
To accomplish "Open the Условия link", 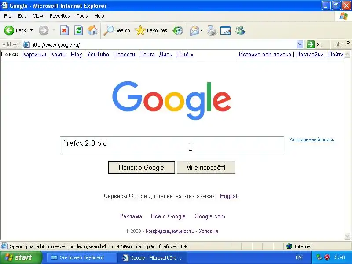I will tap(208, 231).
